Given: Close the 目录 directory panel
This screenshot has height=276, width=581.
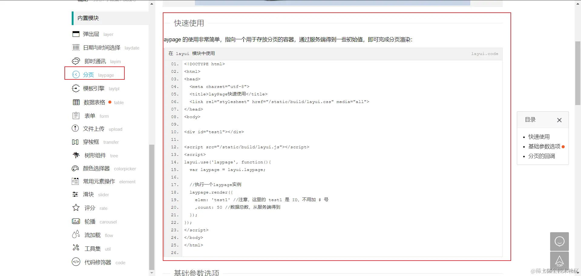Looking at the screenshot, I should point(559,120).
